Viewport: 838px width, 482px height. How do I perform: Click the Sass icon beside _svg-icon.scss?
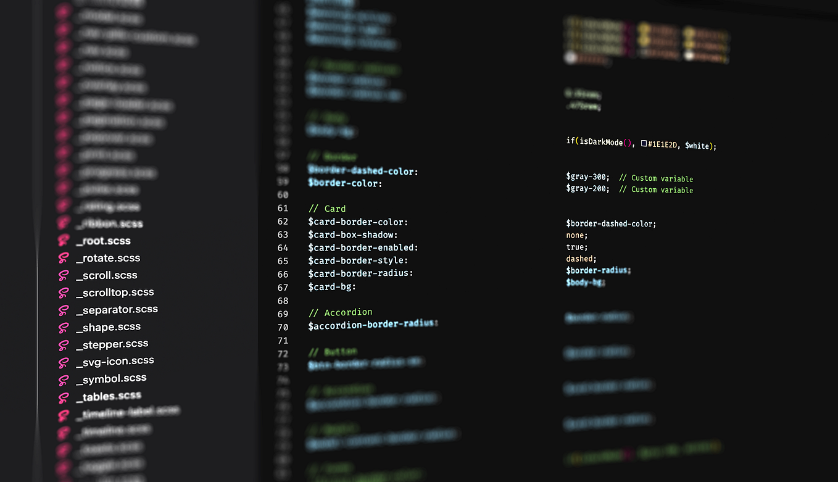[x=64, y=361]
